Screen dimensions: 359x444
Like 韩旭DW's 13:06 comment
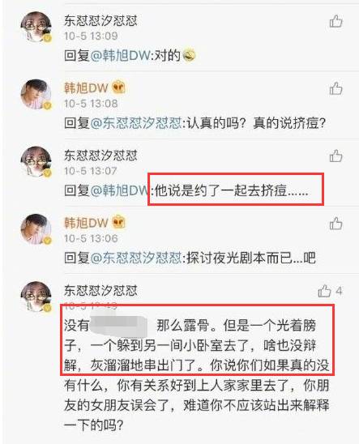(x=336, y=224)
